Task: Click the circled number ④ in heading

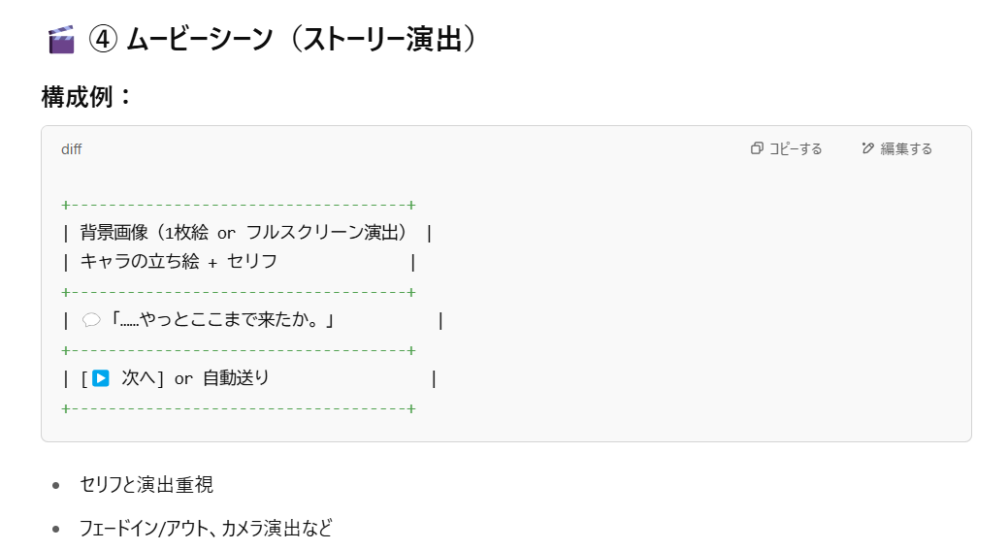Action: pyautogui.click(x=103, y=40)
